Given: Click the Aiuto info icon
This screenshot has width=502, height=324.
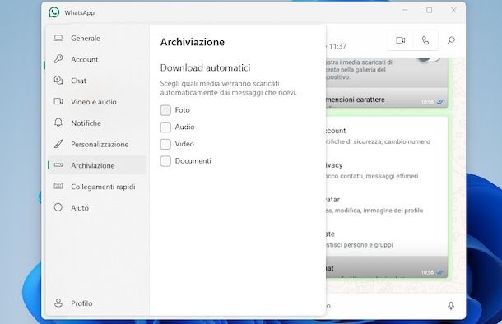Looking at the screenshot, I should pyautogui.click(x=58, y=207).
